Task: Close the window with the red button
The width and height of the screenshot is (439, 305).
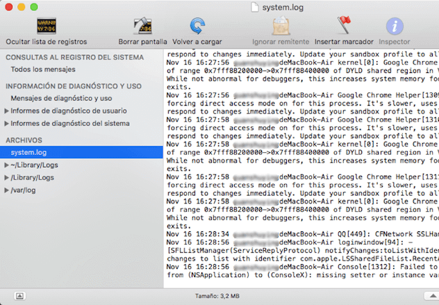Action: coord(9,7)
